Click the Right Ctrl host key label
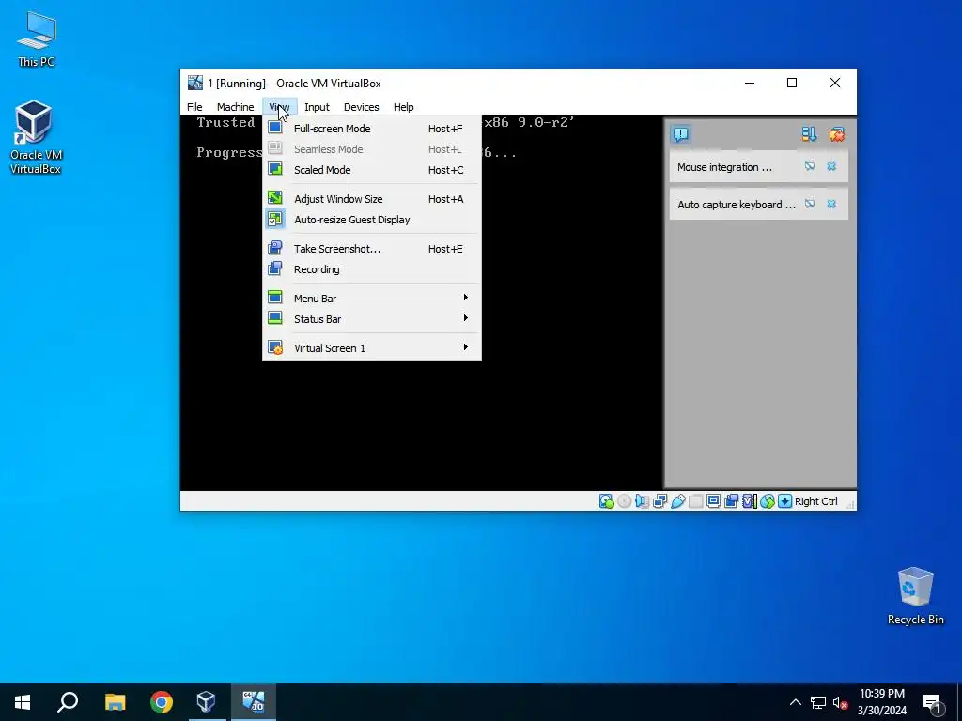Viewport: 962px width, 721px height. click(x=816, y=501)
